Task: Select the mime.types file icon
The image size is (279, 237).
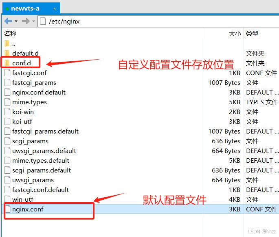Action: (7, 102)
